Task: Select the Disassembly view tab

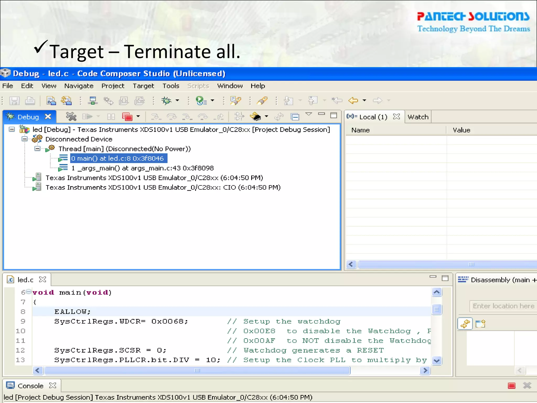Action: pyautogui.click(x=497, y=280)
